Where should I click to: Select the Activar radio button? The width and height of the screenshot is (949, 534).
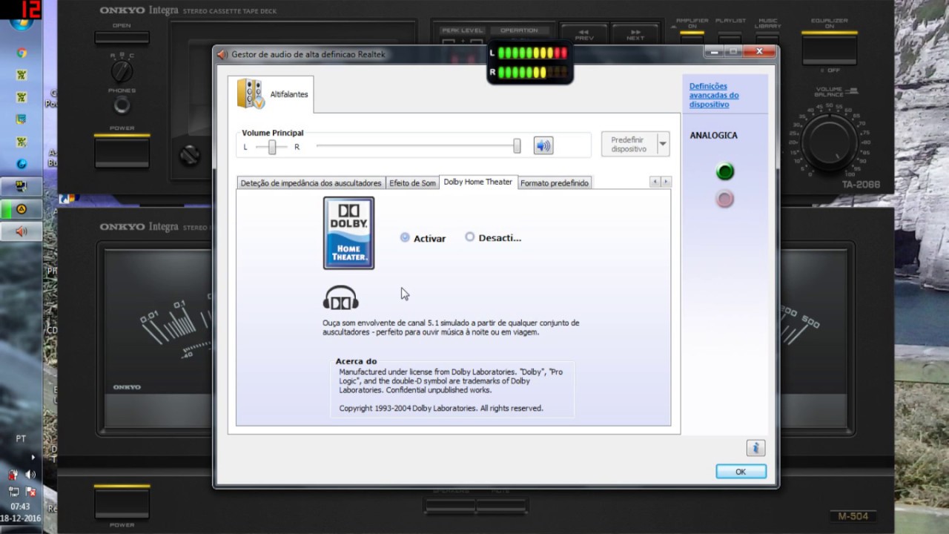[405, 237]
